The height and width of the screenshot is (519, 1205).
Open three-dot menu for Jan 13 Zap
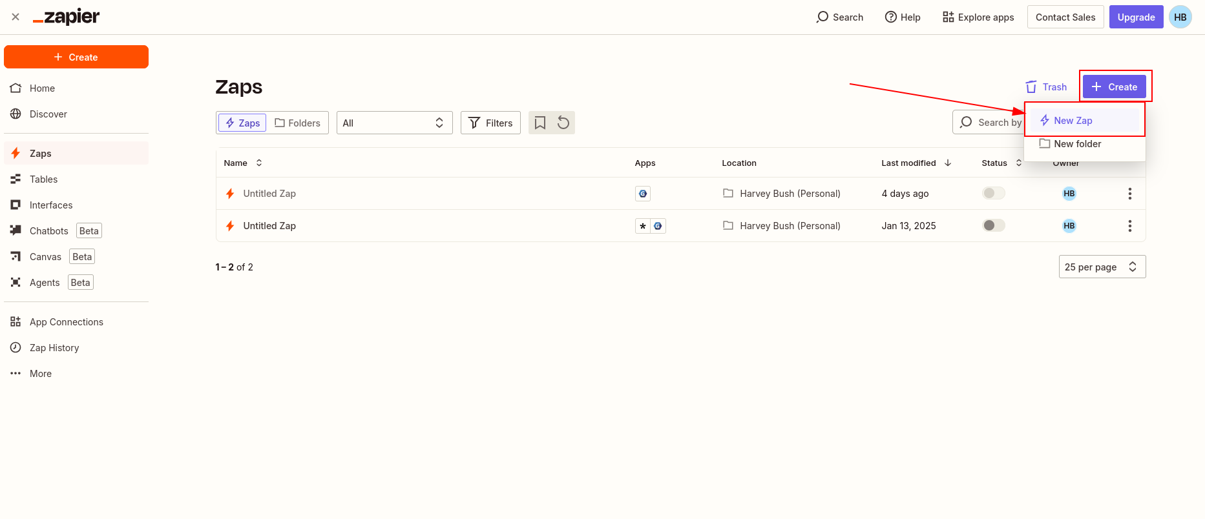tap(1129, 226)
